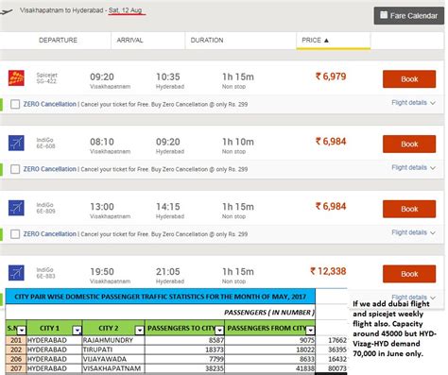448x375 pixels.
Task: Enable Zero Cancellation for IndiGo 08:10 flight
Action: coord(15,169)
